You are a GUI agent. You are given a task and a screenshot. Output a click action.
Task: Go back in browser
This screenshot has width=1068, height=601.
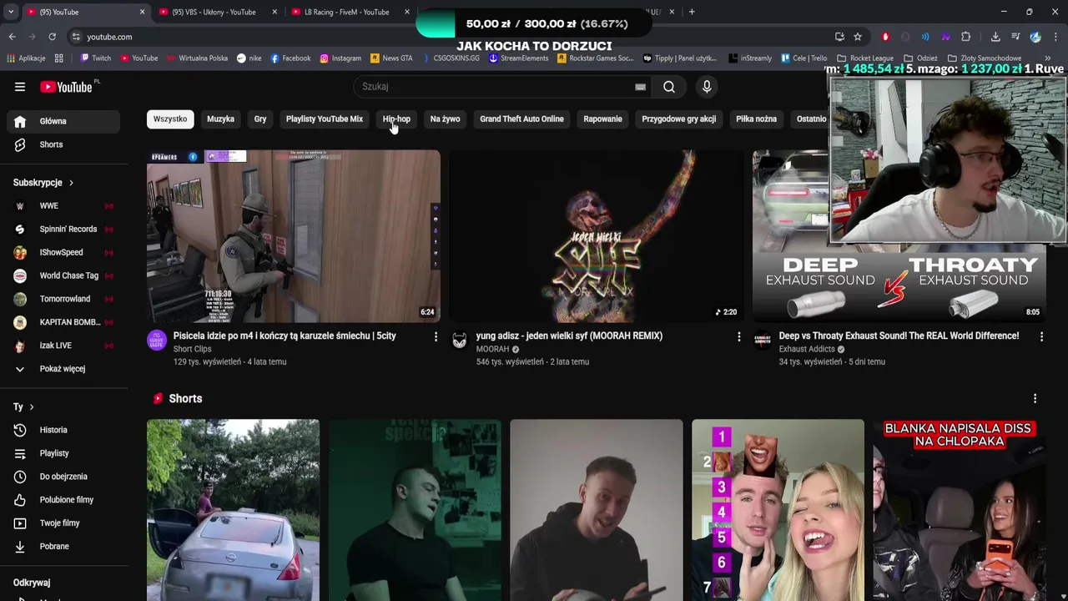(x=12, y=37)
